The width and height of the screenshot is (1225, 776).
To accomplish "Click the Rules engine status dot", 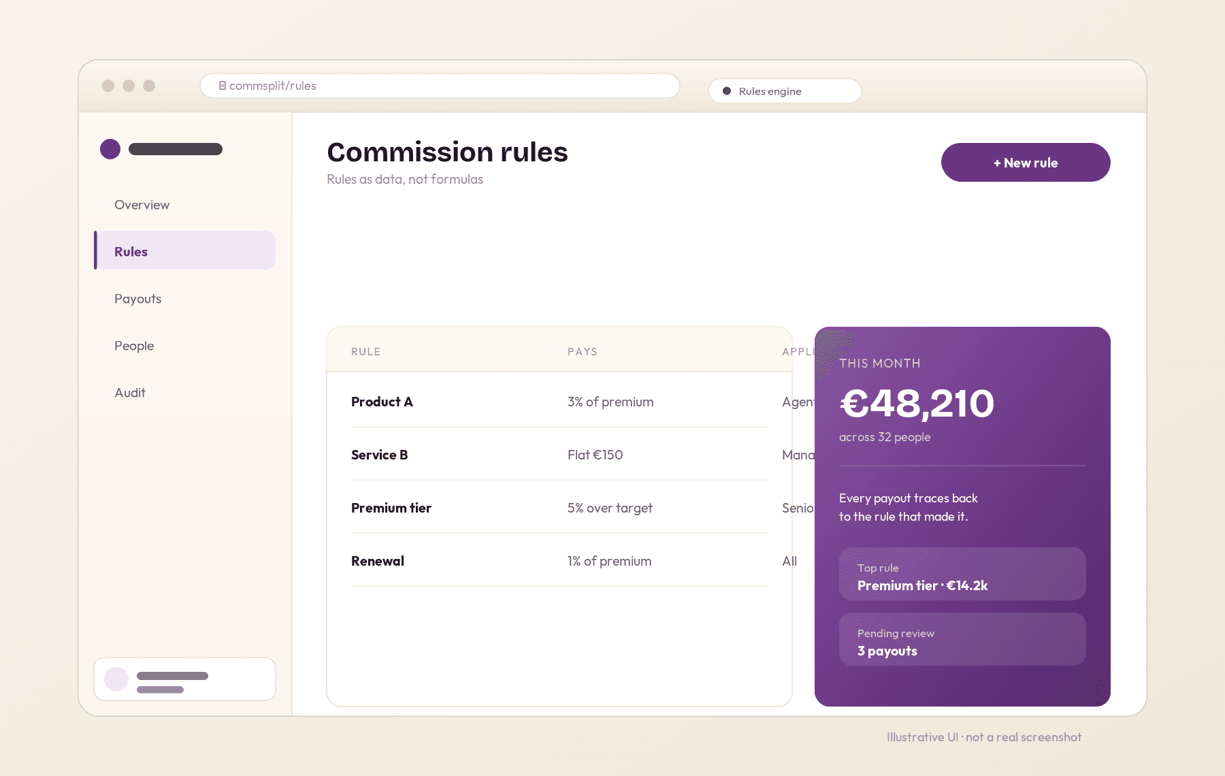I will 727,91.
